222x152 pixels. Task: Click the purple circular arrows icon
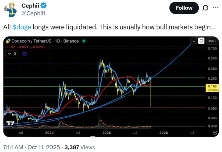point(24,54)
